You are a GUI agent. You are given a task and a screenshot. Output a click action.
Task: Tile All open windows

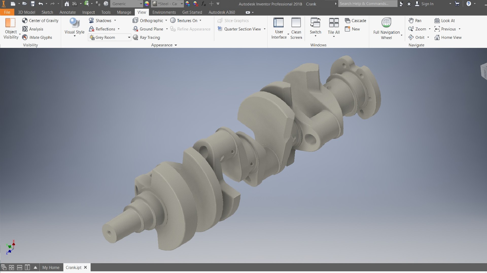tap(334, 27)
